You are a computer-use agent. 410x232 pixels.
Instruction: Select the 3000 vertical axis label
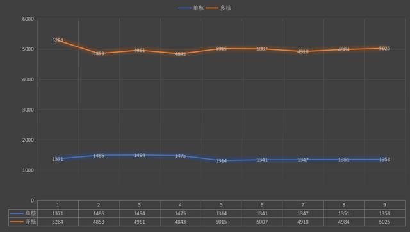tap(28, 110)
